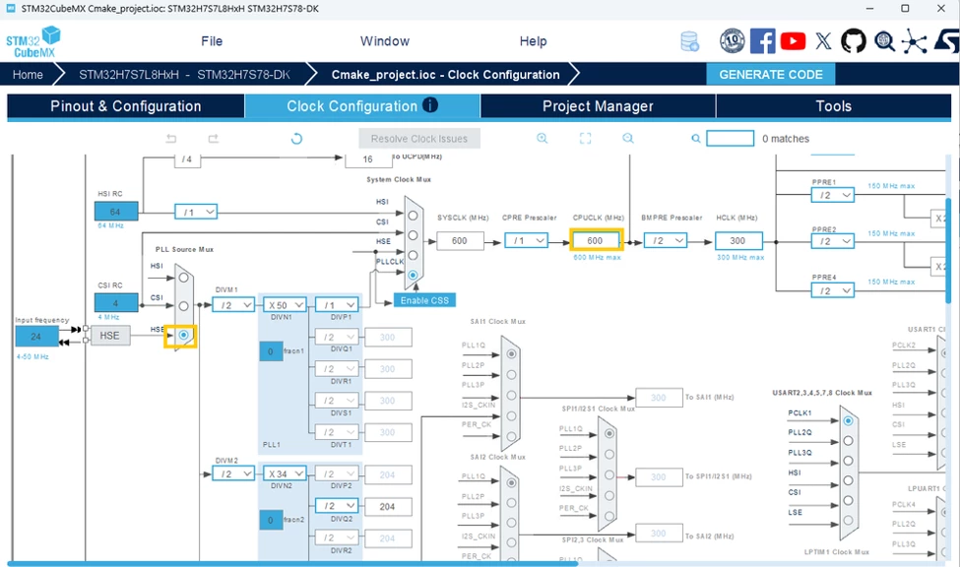This screenshot has height=567, width=960.
Task: Open the BMPRE Prescaler dropdown
Action: pyautogui.click(x=666, y=240)
